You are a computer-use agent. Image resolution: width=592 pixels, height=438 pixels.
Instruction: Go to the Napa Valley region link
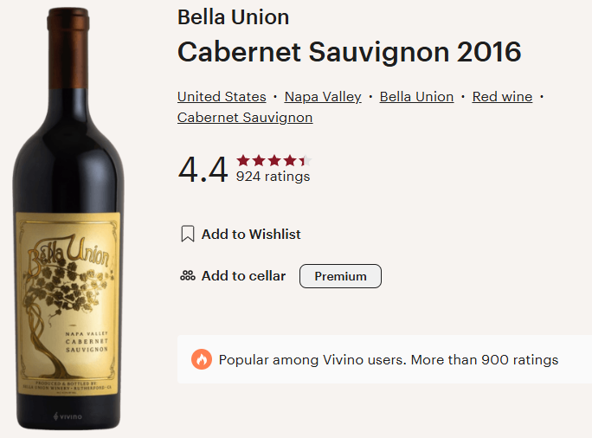coord(323,97)
